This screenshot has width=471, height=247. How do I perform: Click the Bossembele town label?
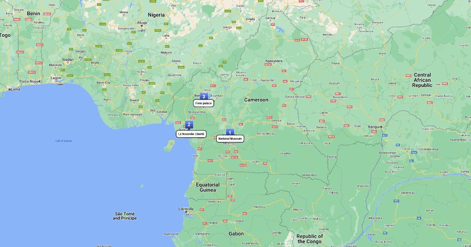click(340, 97)
